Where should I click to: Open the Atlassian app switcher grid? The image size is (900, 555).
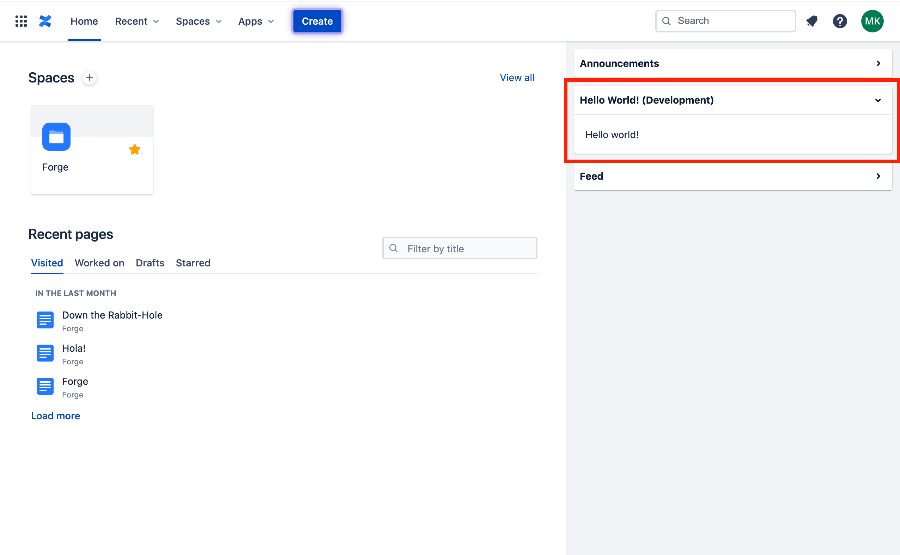21,21
